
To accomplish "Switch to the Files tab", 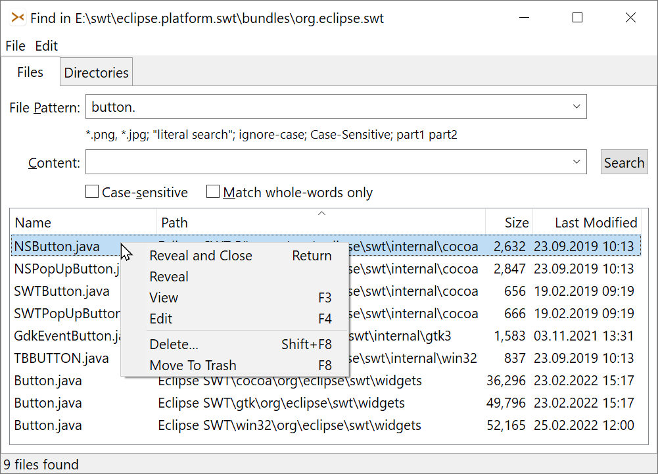I will (30, 72).
